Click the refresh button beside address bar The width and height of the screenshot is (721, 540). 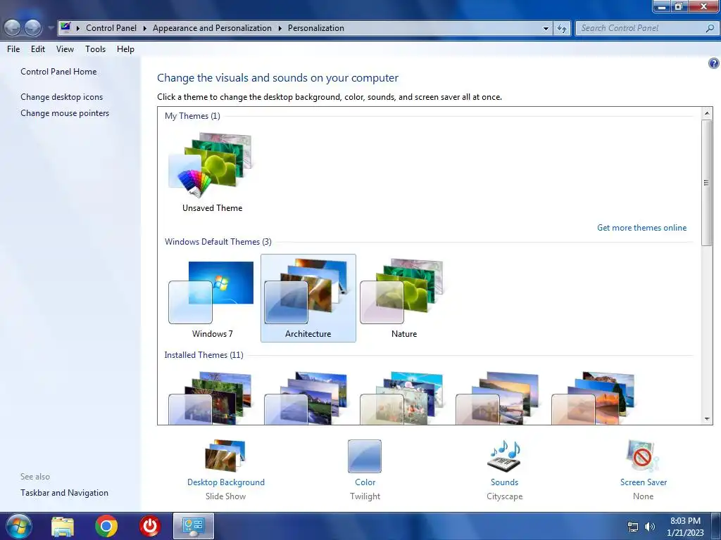pyautogui.click(x=562, y=28)
